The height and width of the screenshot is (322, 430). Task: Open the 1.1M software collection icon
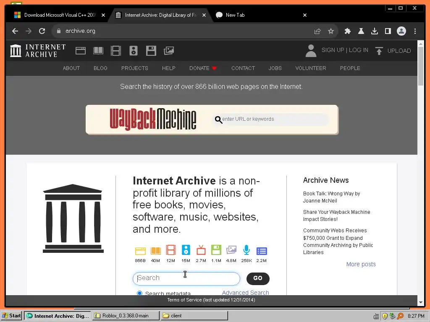coord(216,250)
